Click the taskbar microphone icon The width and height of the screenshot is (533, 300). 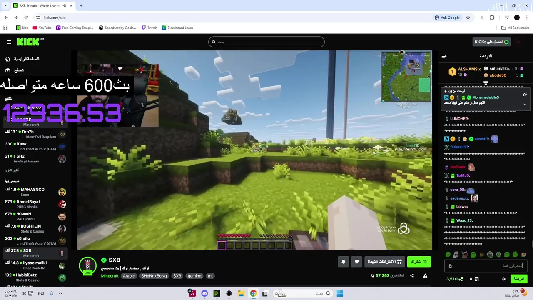point(52,293)
